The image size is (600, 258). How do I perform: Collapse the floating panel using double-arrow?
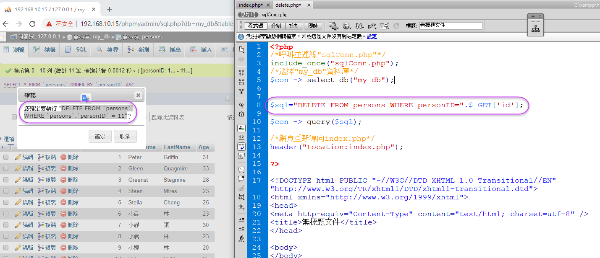[x=533, y=16]
